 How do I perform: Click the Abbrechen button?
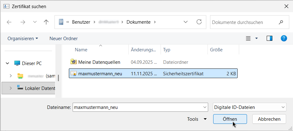click(269, 119)
